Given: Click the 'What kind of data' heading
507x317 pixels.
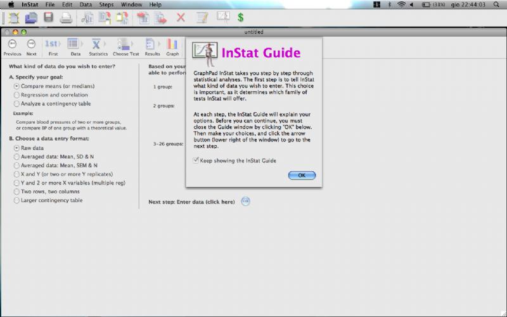Looking at the screenshot, I should (62, 67).
